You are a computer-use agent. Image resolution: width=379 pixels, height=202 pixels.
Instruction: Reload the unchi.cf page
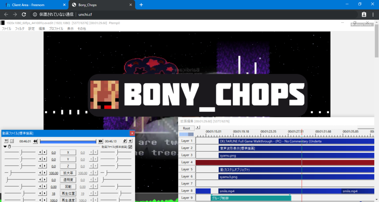(24, 14)
